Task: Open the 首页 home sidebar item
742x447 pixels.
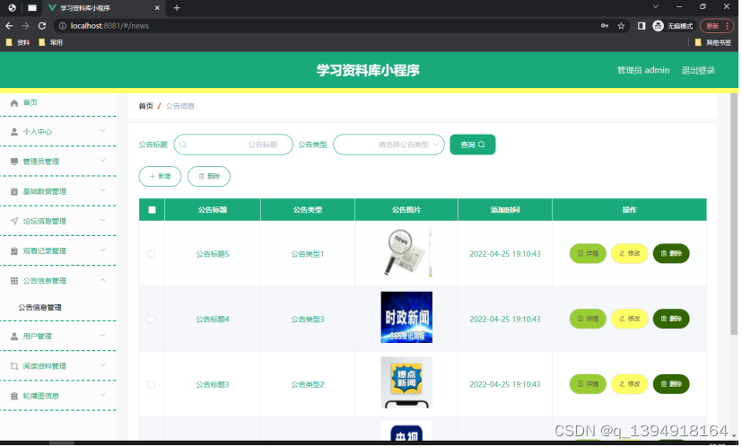Action: [x=30, y=102]
